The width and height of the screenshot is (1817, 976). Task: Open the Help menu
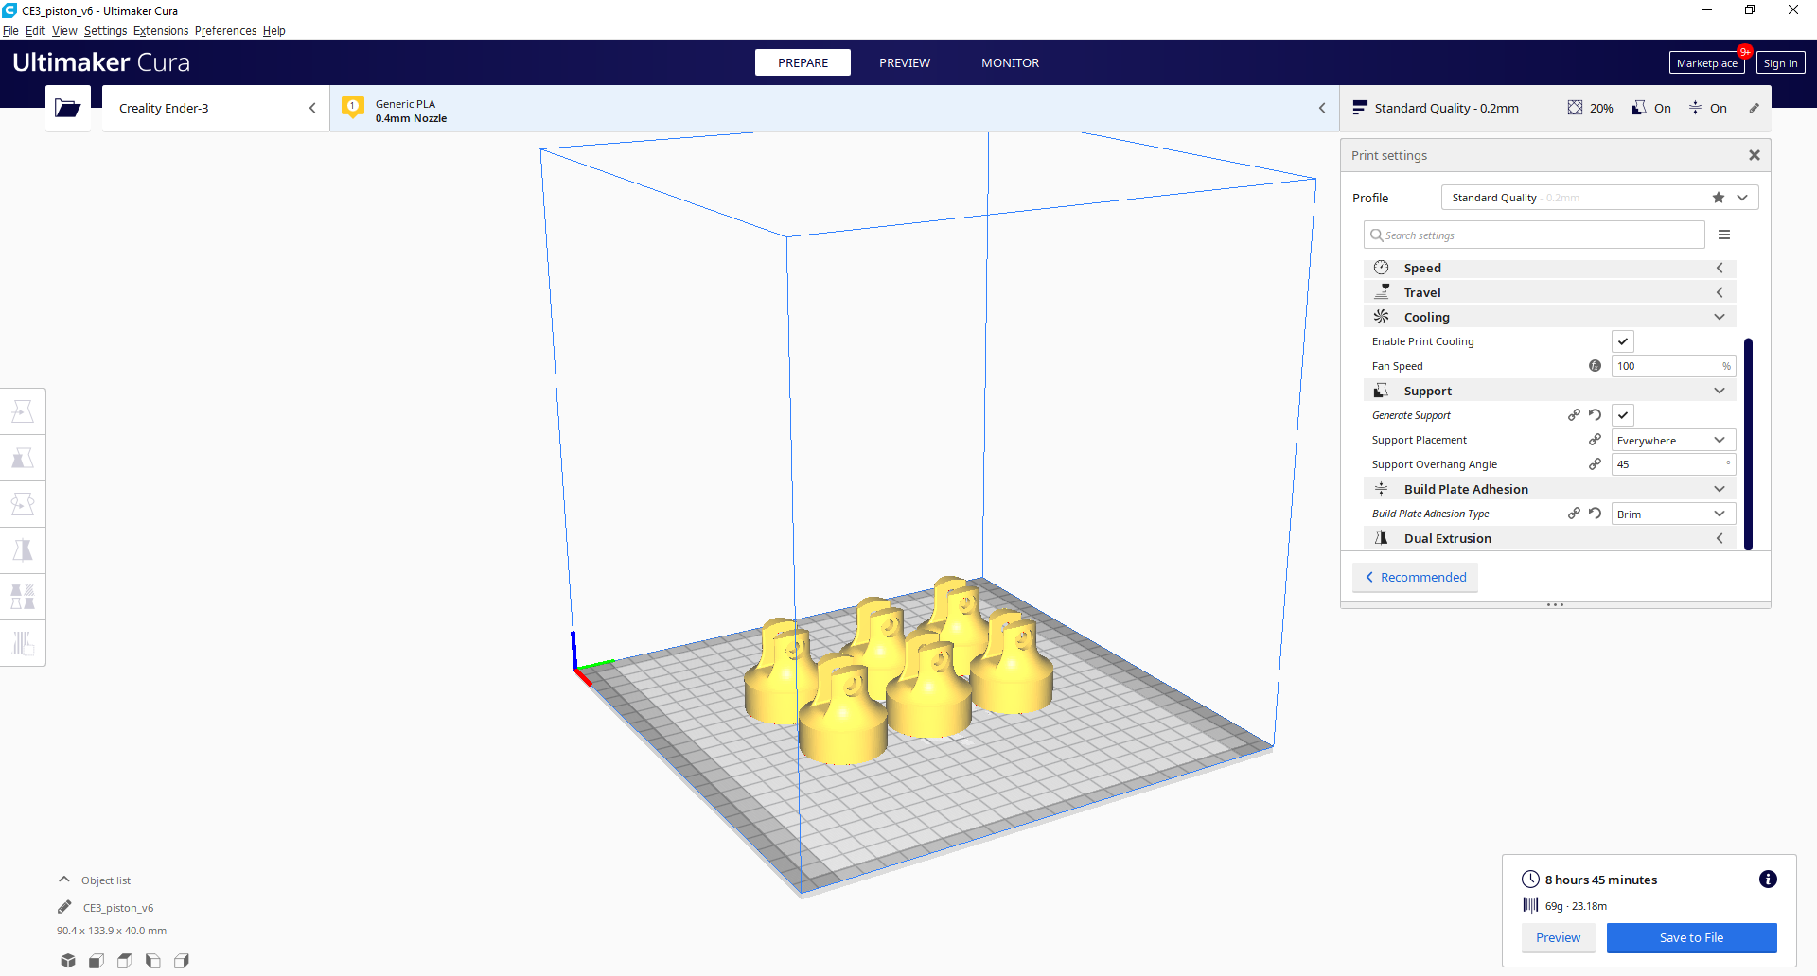click(273, 31)
